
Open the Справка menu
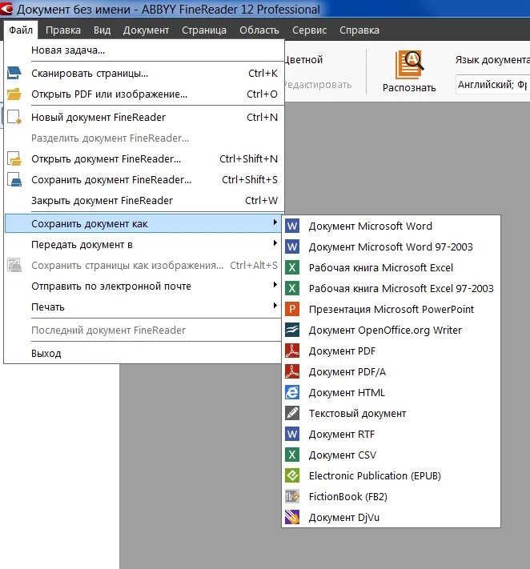click(359, 30)
